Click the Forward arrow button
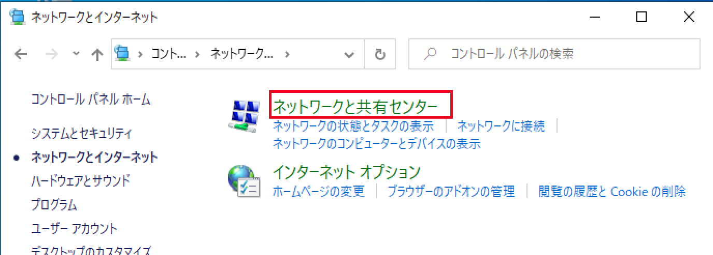 point(52,54)
